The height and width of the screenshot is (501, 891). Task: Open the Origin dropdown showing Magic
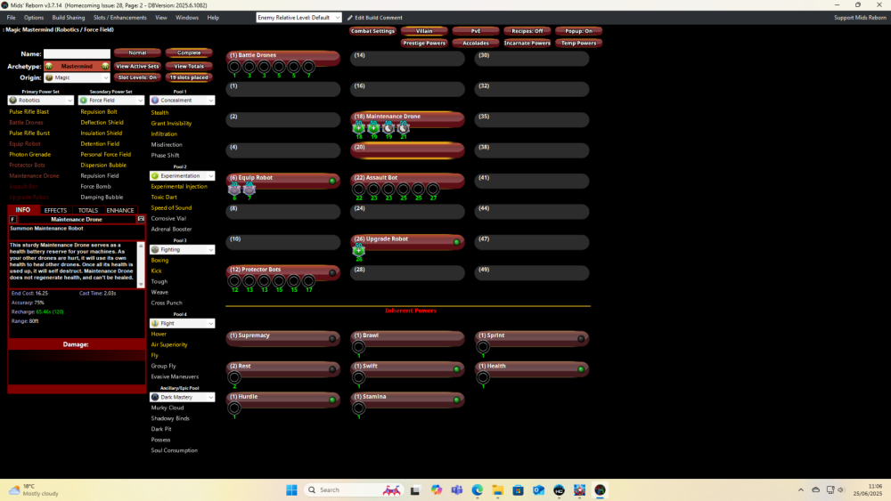click(x=77, y=77)
